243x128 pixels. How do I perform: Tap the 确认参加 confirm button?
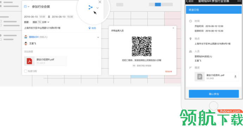click(x=214, y=94)
